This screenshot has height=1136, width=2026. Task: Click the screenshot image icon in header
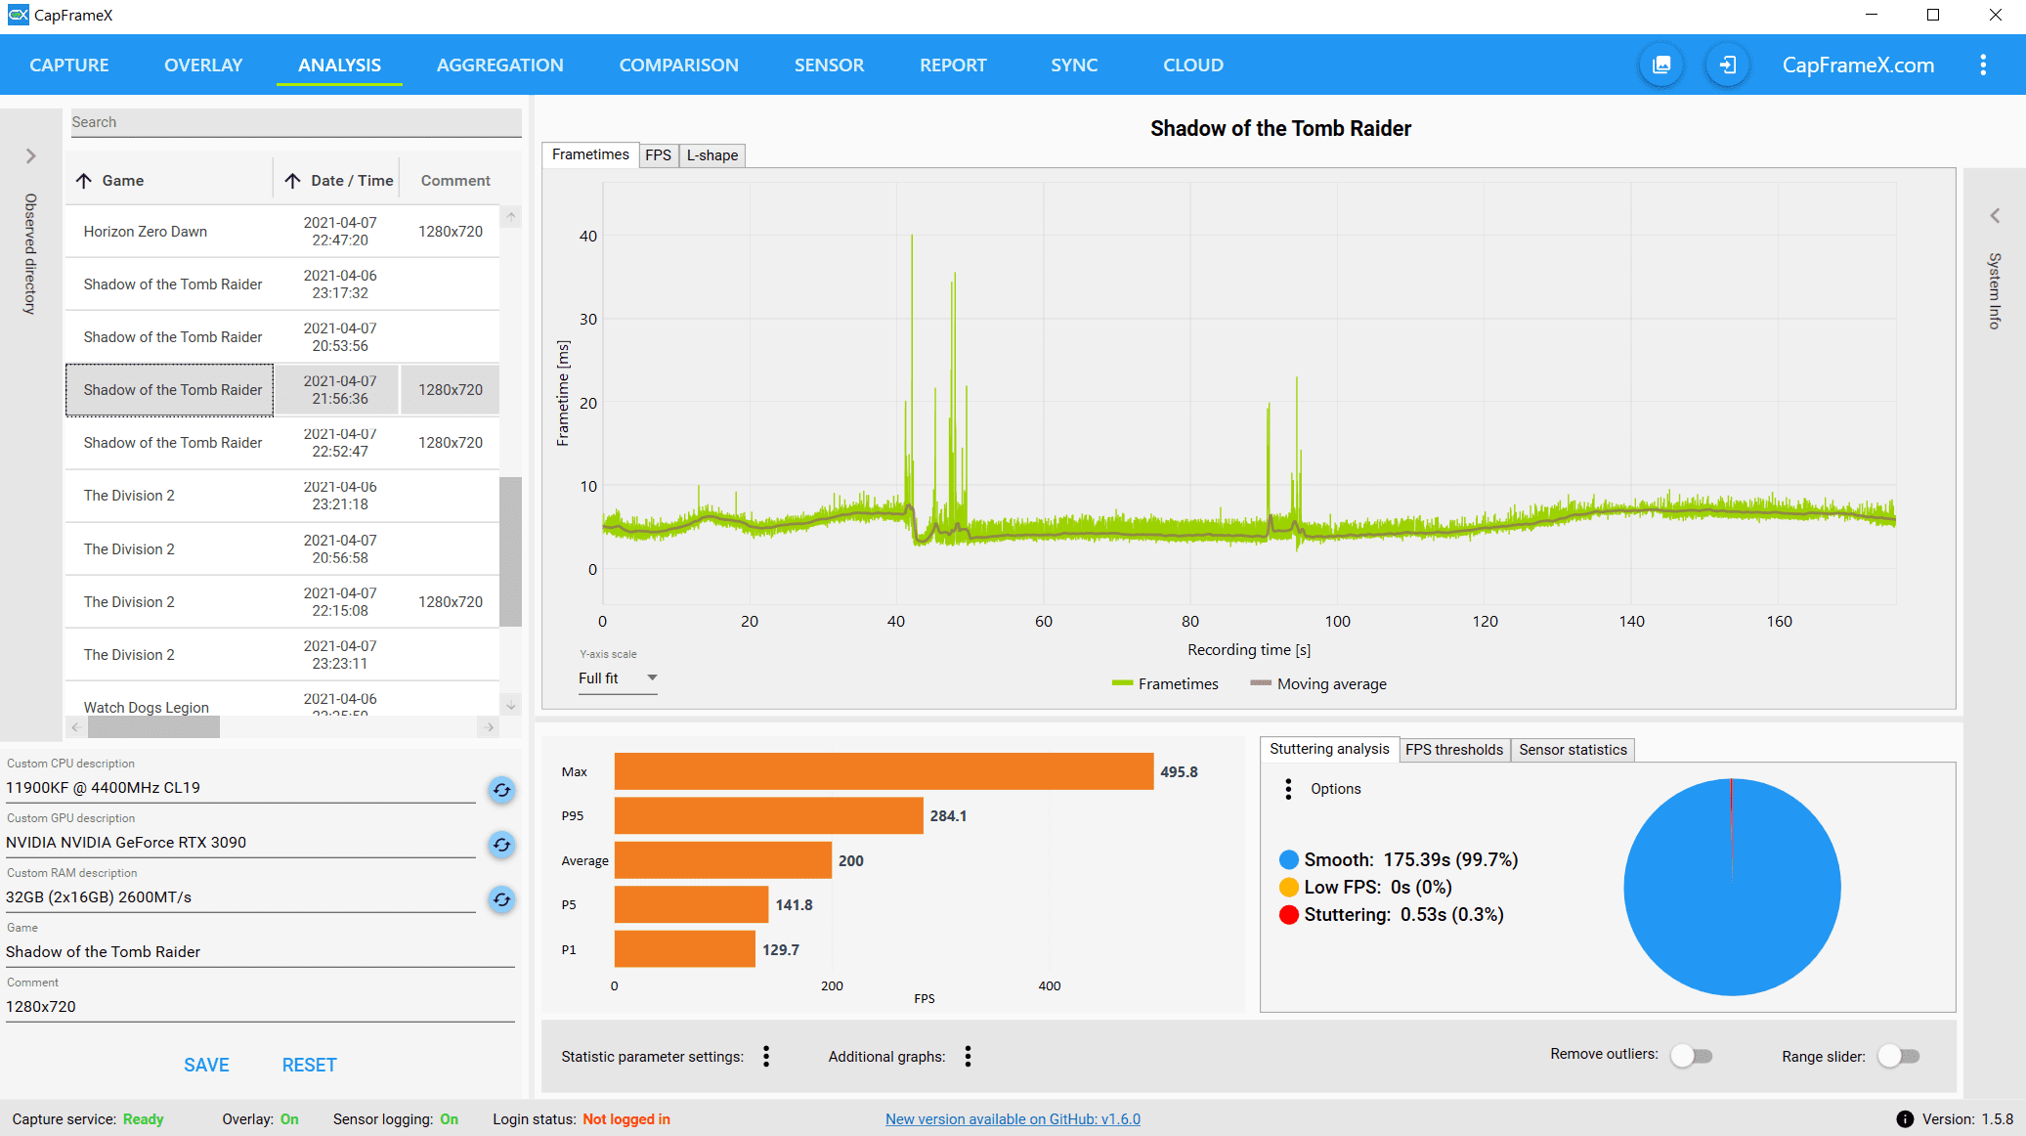1661,66
